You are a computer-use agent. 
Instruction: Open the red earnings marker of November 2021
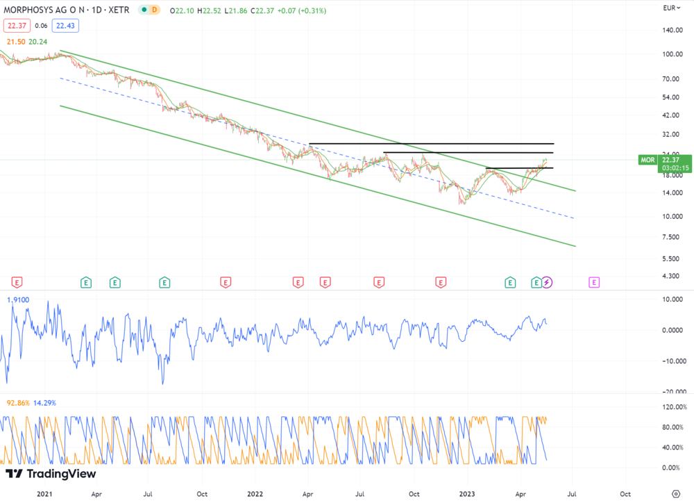226,282
